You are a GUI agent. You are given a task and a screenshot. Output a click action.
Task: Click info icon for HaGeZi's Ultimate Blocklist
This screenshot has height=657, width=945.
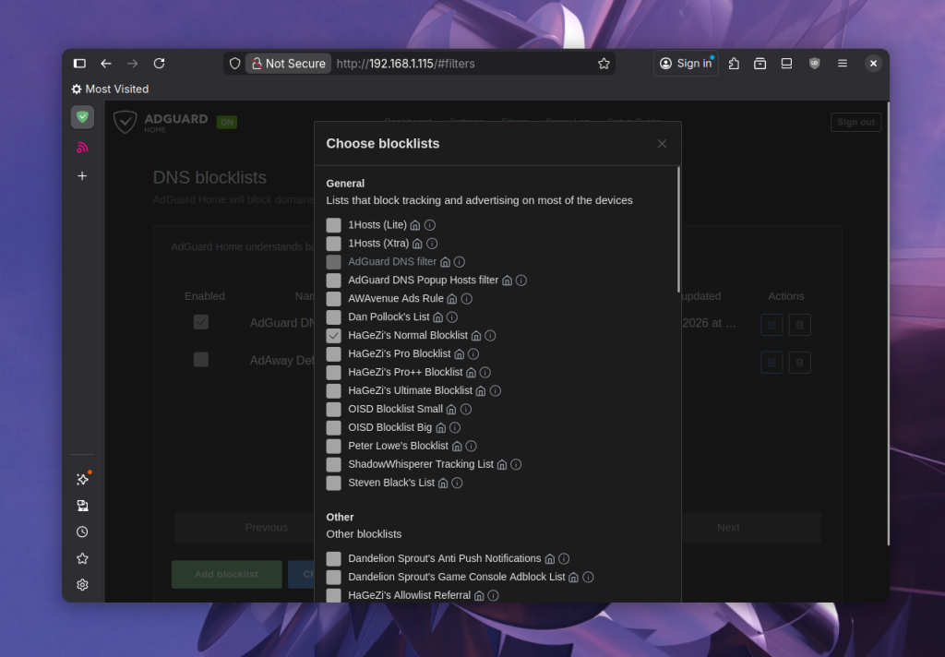pyautogui.click(x=495, y=391)
